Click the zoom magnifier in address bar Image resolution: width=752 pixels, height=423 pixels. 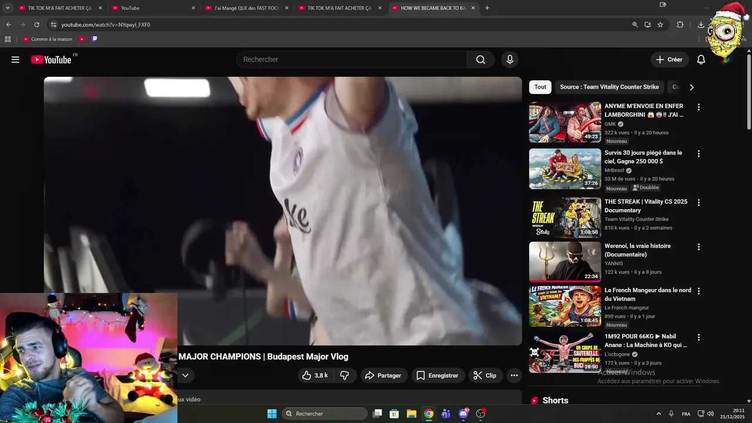pos(635,25)
